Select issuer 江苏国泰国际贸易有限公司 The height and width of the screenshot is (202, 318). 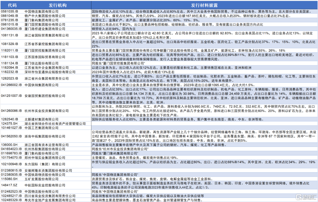coord(45,57)
